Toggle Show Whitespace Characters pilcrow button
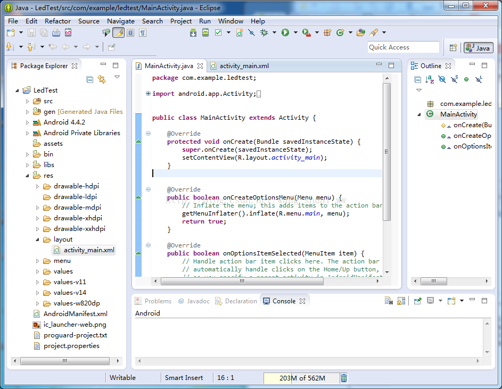Image resolution: width=502 pixels, height=389 pixels. coord(143,32)
